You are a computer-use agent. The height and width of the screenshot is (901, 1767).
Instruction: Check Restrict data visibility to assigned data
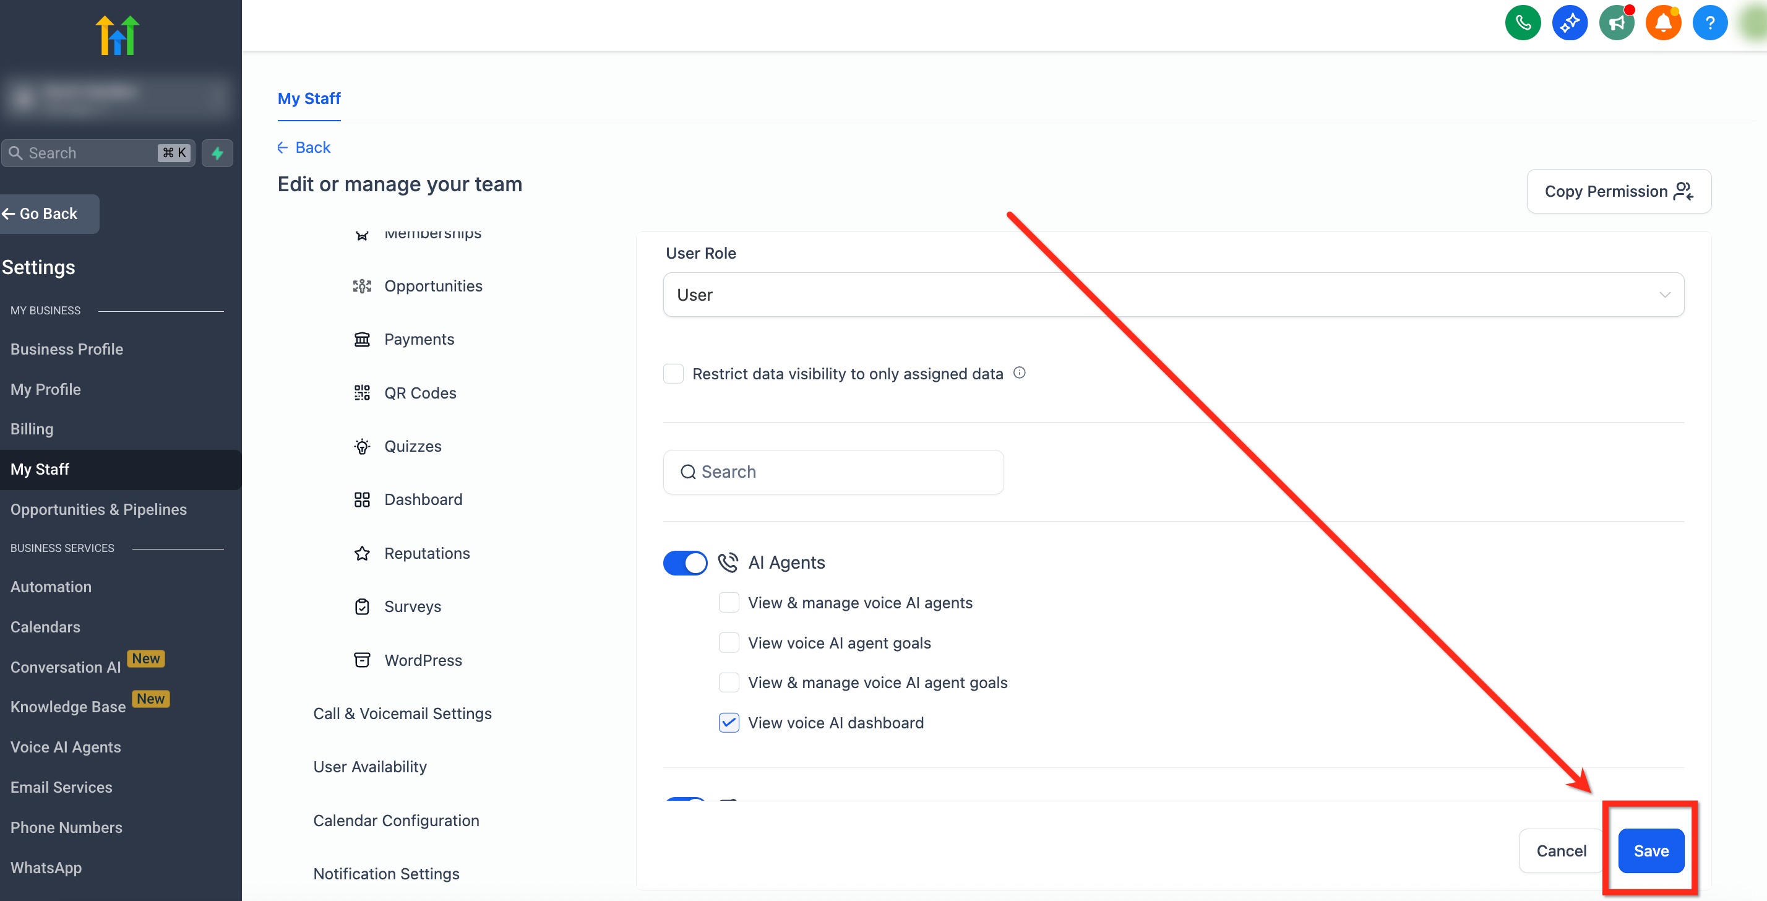[673, 374]
